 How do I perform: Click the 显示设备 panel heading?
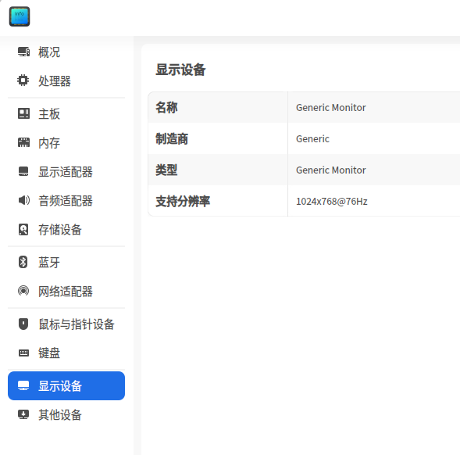point(180,70)
